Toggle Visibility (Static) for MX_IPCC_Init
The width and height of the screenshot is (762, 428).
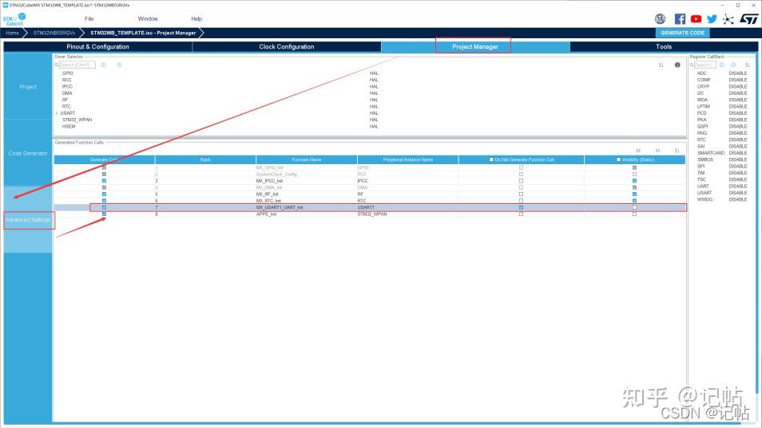click(x=634, y=181)
